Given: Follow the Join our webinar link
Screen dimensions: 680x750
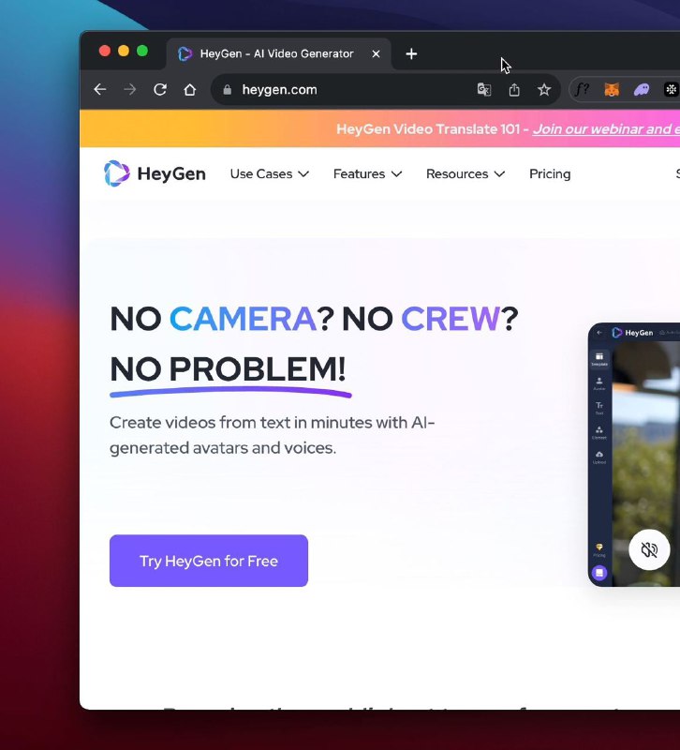Looking at the screenshot, I should [606, 129].
